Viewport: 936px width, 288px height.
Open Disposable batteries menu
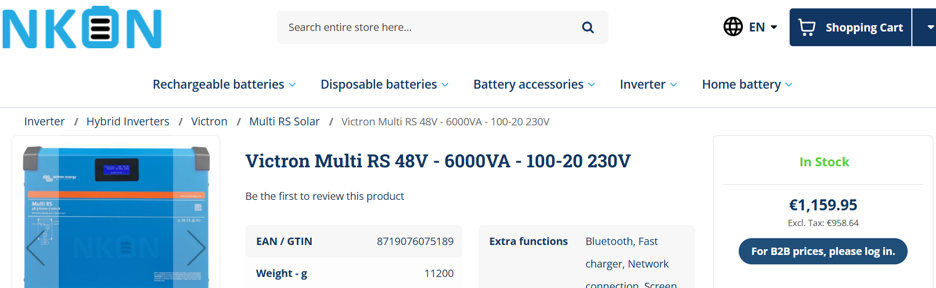[x=384, y=84]
